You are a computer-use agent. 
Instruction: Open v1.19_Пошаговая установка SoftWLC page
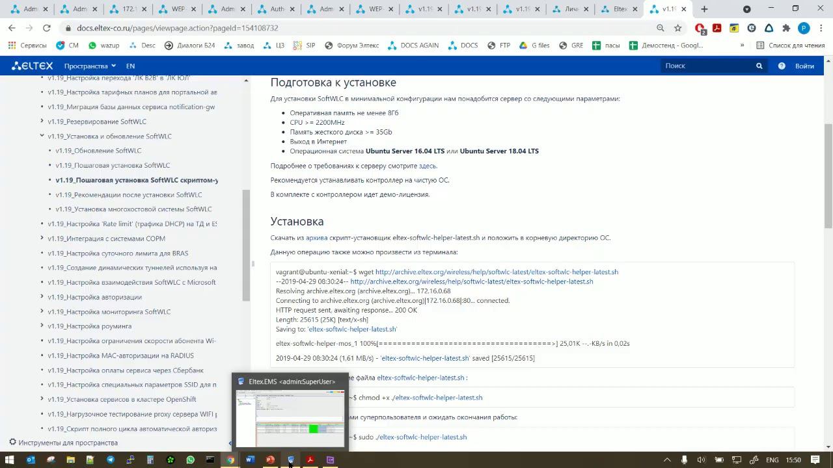coord(113,165)
